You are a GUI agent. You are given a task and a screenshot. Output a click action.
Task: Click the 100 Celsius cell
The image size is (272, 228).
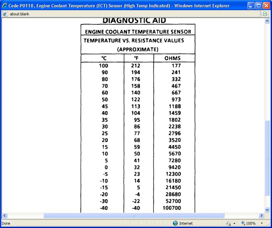(104, 66)
